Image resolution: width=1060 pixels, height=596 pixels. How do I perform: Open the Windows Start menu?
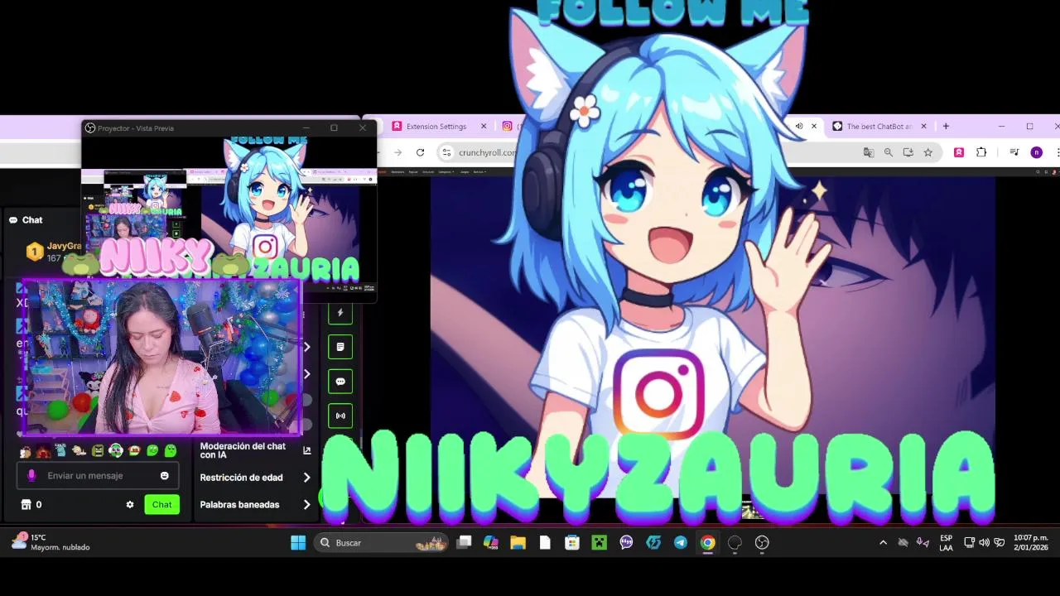[x=298, y=543]
